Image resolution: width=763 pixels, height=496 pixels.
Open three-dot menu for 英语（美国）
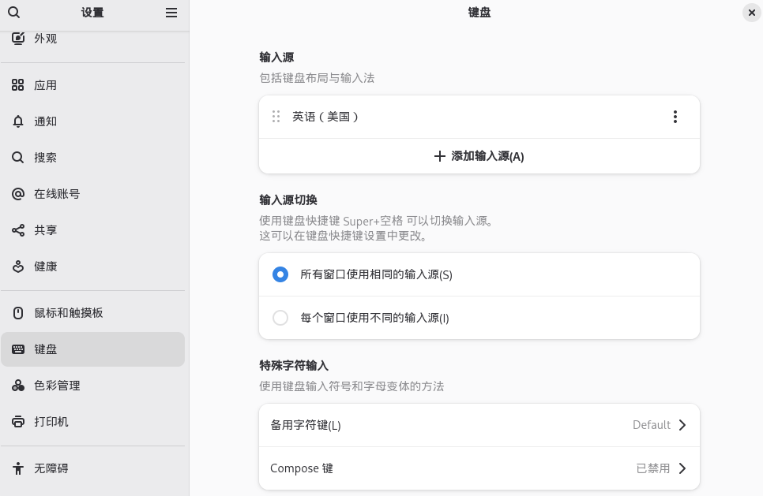tap(675, 117)
